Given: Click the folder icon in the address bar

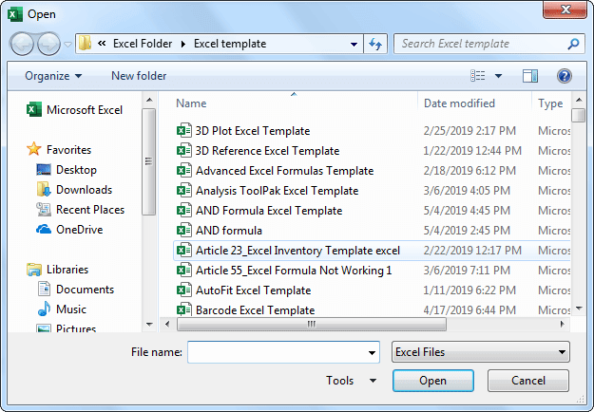Looking at the screenshot, I should [85, 44].
